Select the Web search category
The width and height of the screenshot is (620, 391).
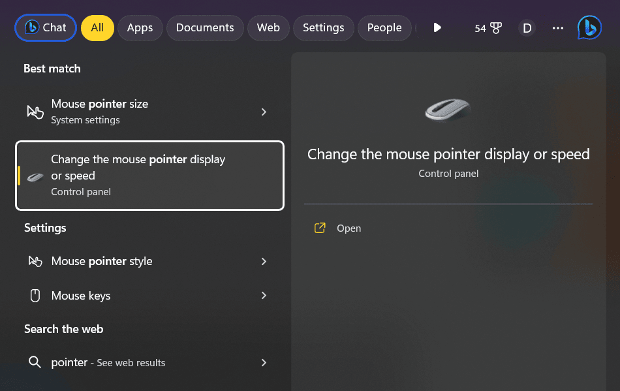pos(268,27)
